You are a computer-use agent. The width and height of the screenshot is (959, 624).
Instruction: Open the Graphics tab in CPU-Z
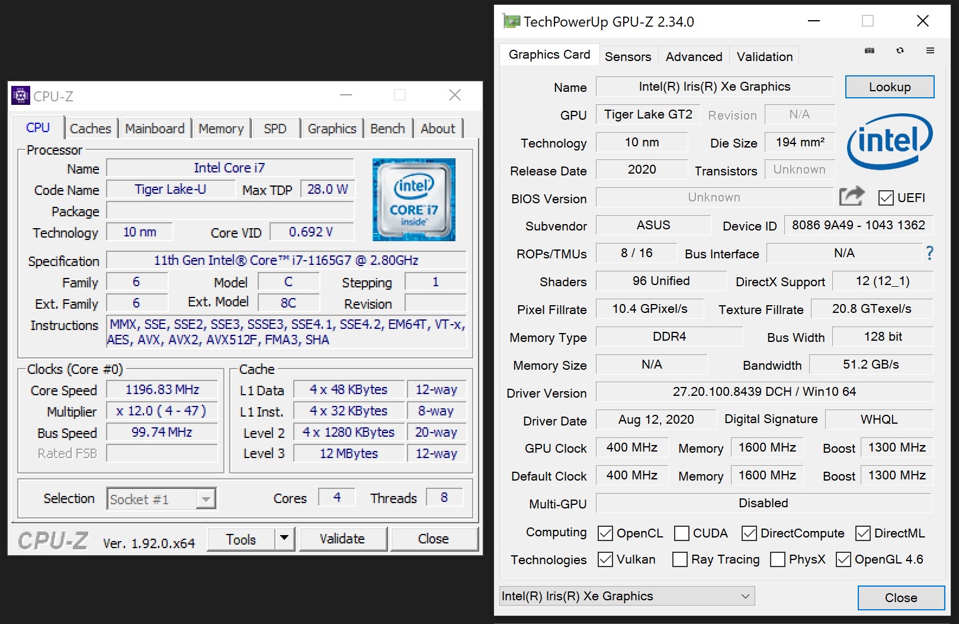(332, 129)
